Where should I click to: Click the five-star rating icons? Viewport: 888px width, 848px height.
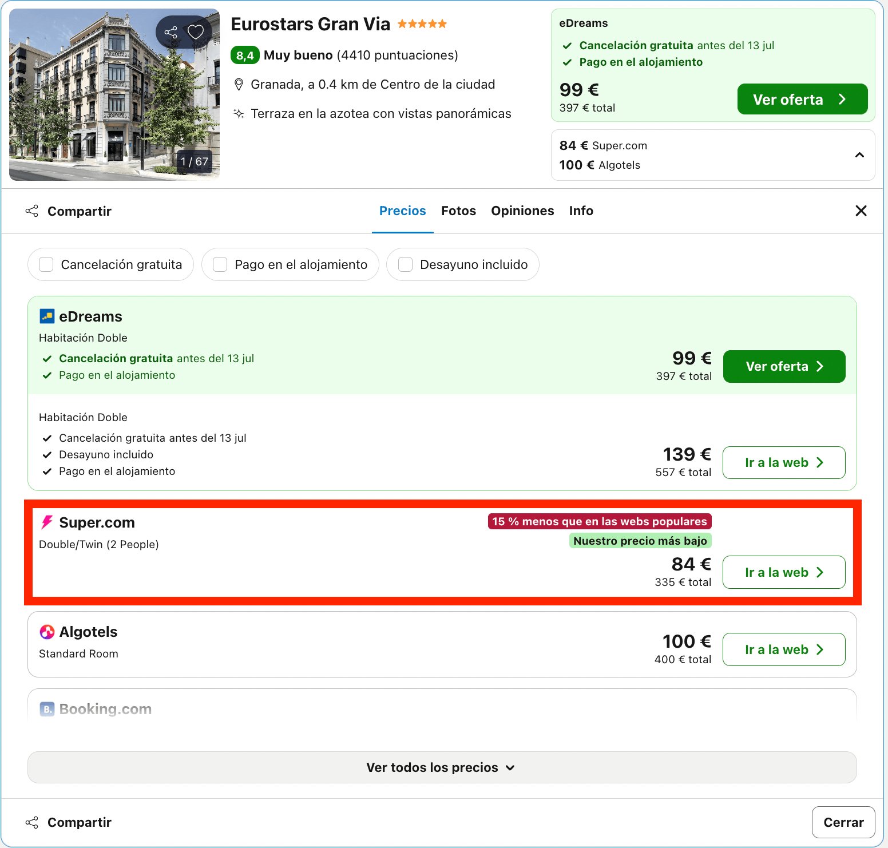(422, 24)
